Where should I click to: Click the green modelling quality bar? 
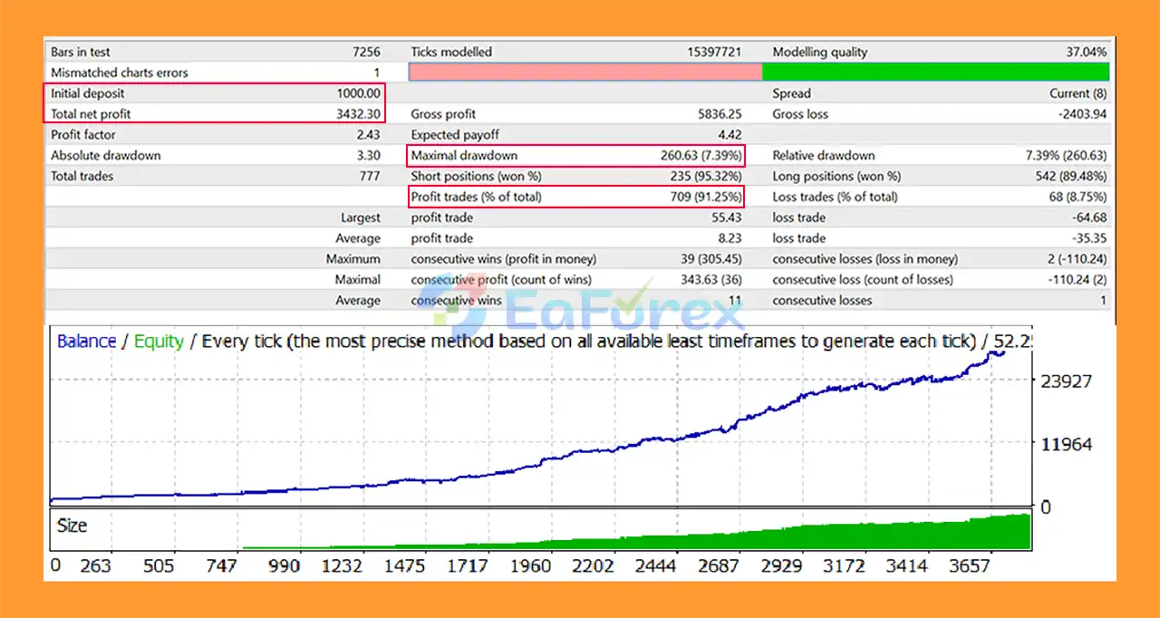(x=935, y=72)
